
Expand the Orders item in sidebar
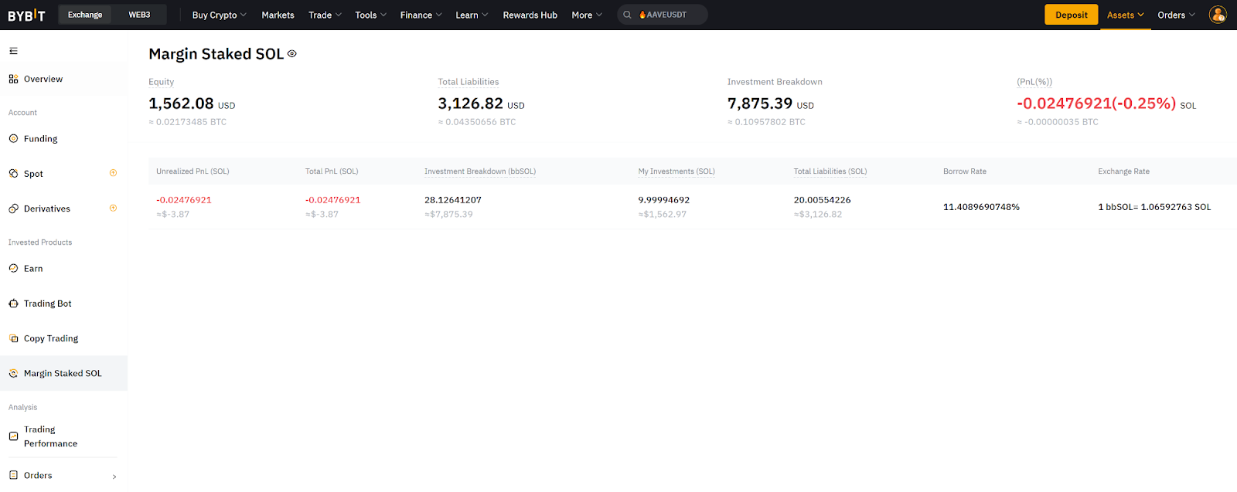click(x=62, y=475)
